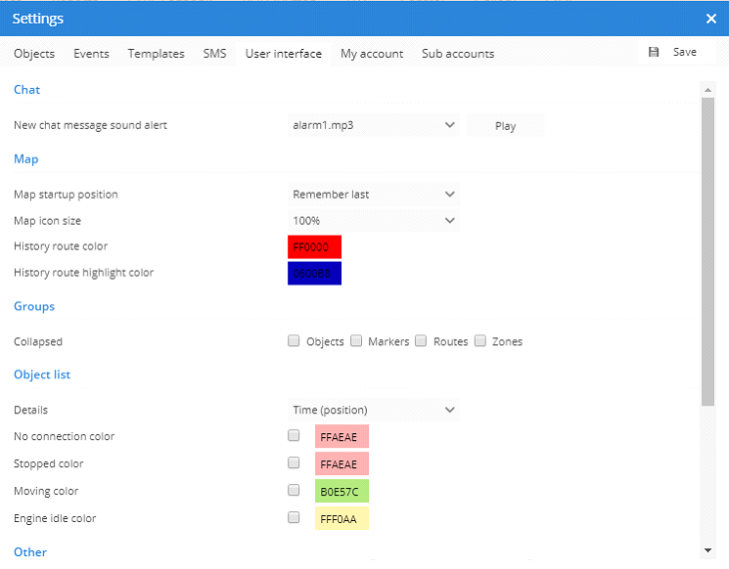This screenshot has width=729, height=569.
Task: Expand the Map startup position dropdown
Action: (x=374, y=195)
